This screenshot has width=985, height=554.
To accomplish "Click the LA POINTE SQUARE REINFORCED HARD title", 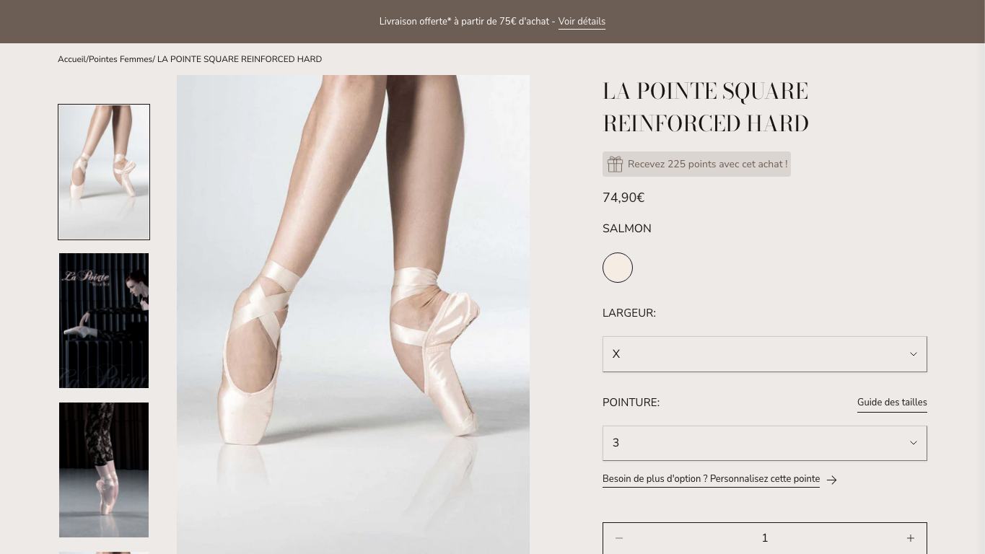I will (x=706, y=107).
